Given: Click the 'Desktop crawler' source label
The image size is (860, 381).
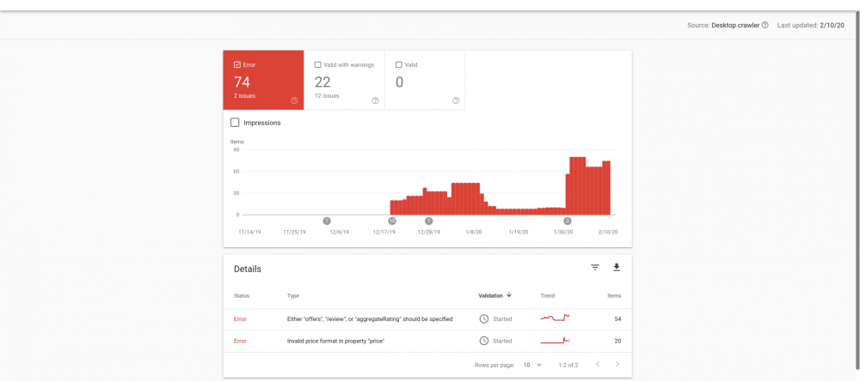Looking at the screenshot, I should tap(735, 25).
